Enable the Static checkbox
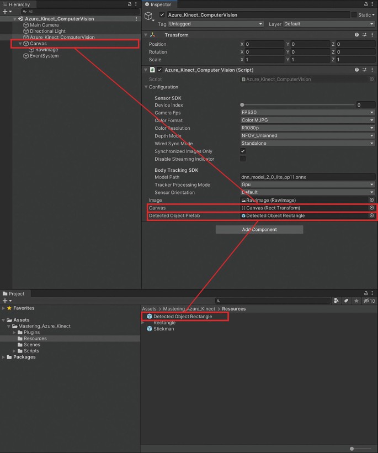Screen dimensions: 378x453 [x=354, y=15]
